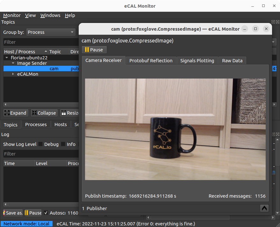Collapse the florian-ubuntu22 host node
The height and width of the screenshot is (227, 280).
coord(7,58)
